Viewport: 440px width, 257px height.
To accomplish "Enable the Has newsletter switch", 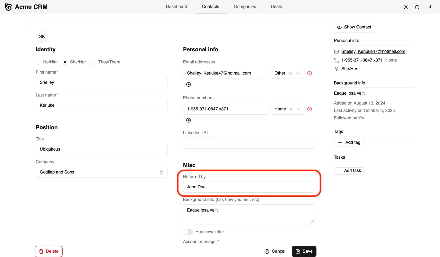I will click(188, 232).
